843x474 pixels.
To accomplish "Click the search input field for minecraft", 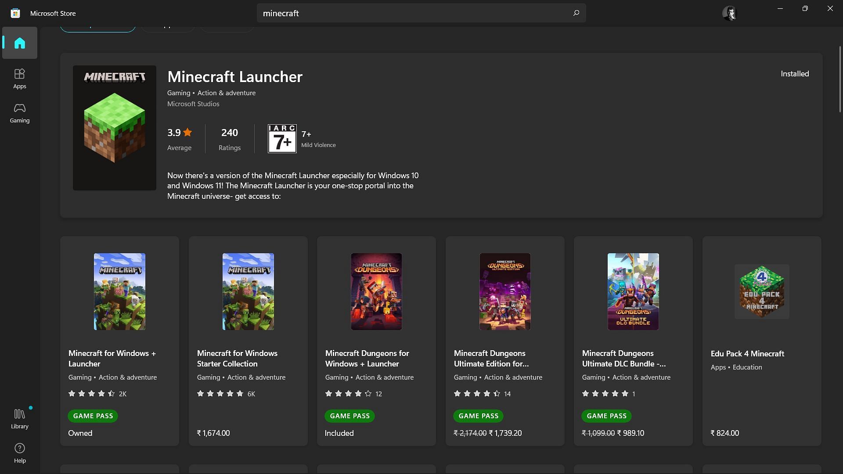I will point(421,13).
